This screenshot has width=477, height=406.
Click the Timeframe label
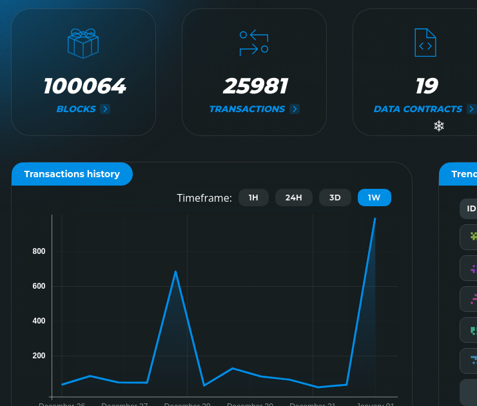click(204, 198)
